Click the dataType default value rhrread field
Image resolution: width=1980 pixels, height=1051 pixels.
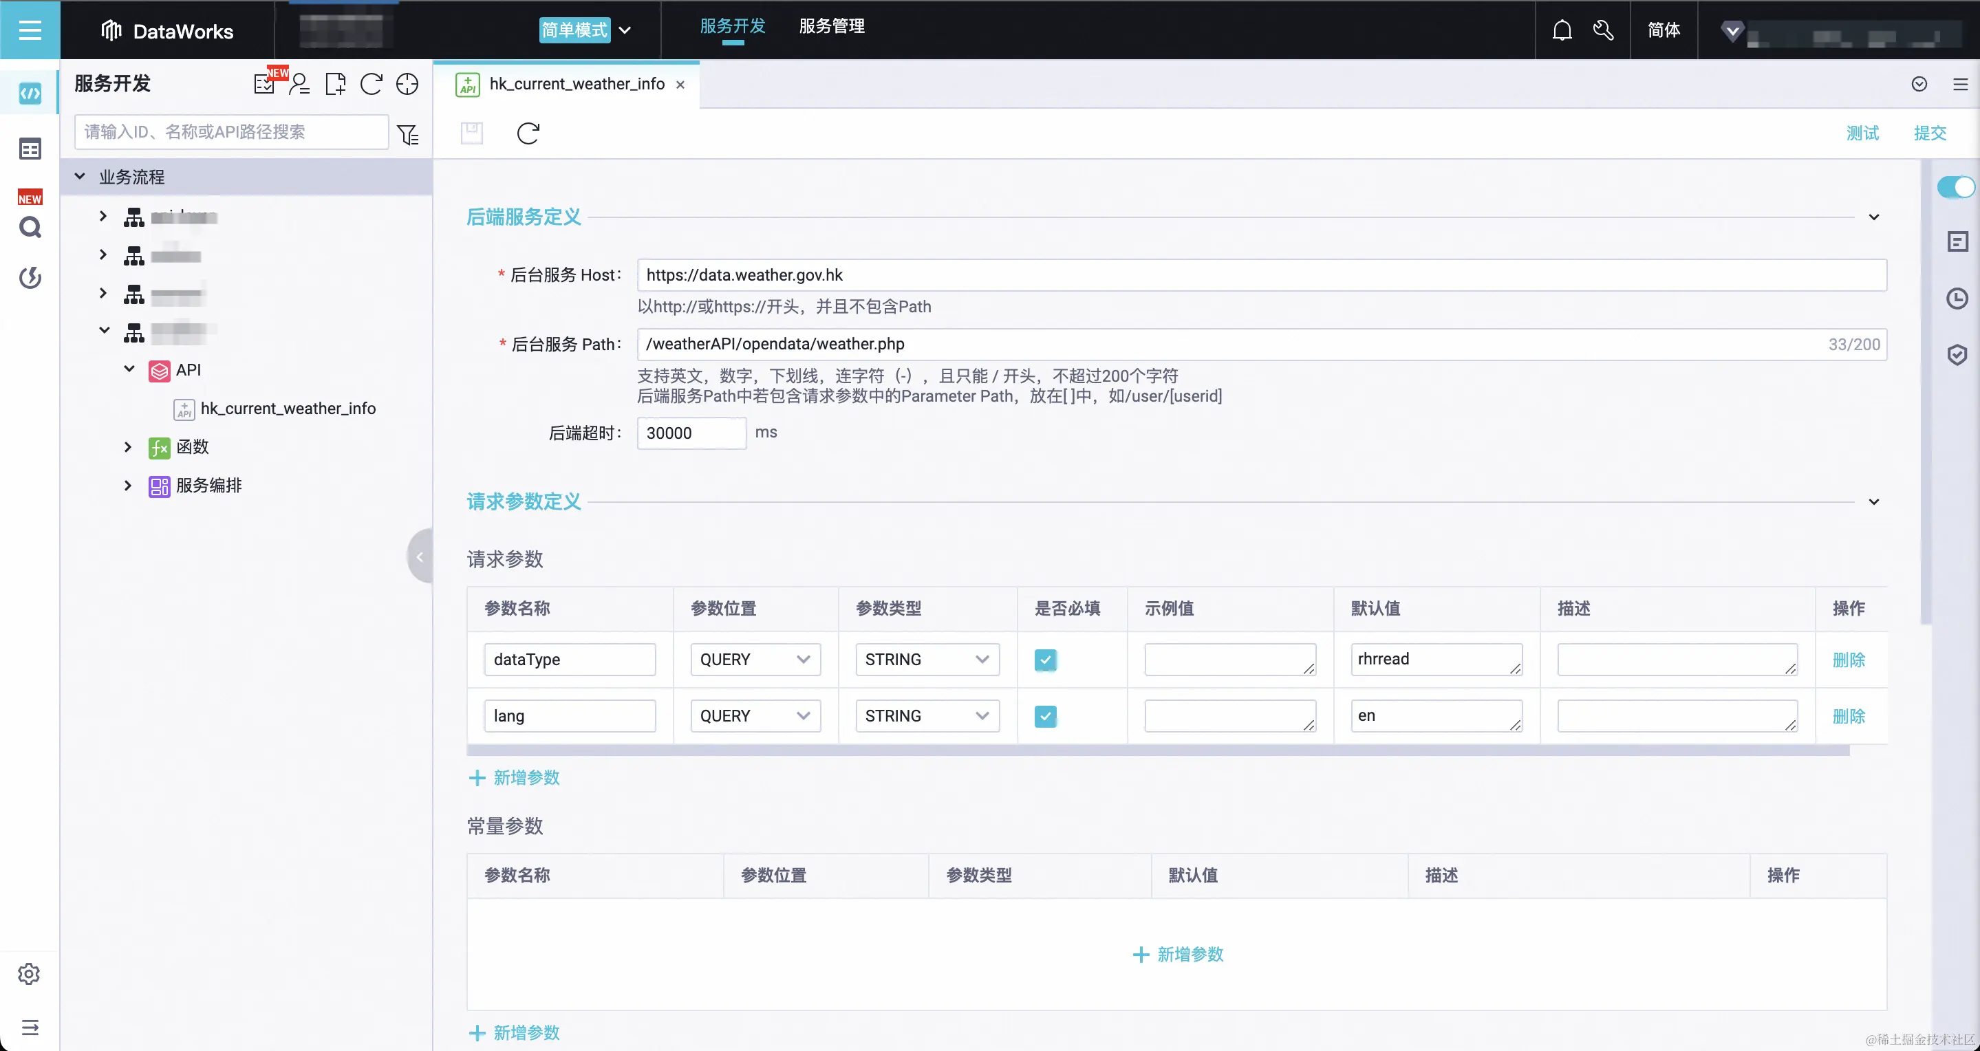[x=1436, y=659]
